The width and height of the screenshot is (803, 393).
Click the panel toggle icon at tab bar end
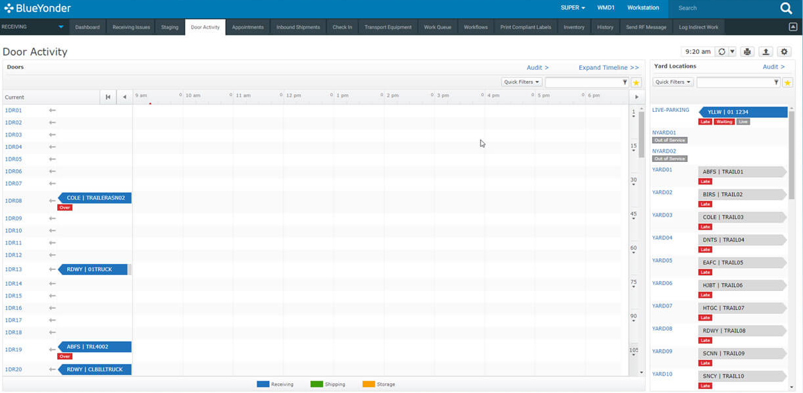(792, 27)
